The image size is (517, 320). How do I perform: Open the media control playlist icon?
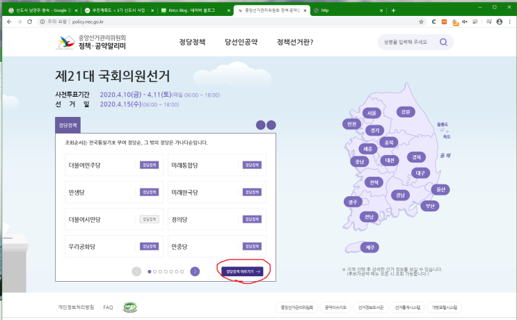pyautogui.click(x=488, y=22)
